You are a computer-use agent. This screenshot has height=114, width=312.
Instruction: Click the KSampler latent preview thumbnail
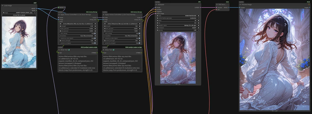point(178,57)
